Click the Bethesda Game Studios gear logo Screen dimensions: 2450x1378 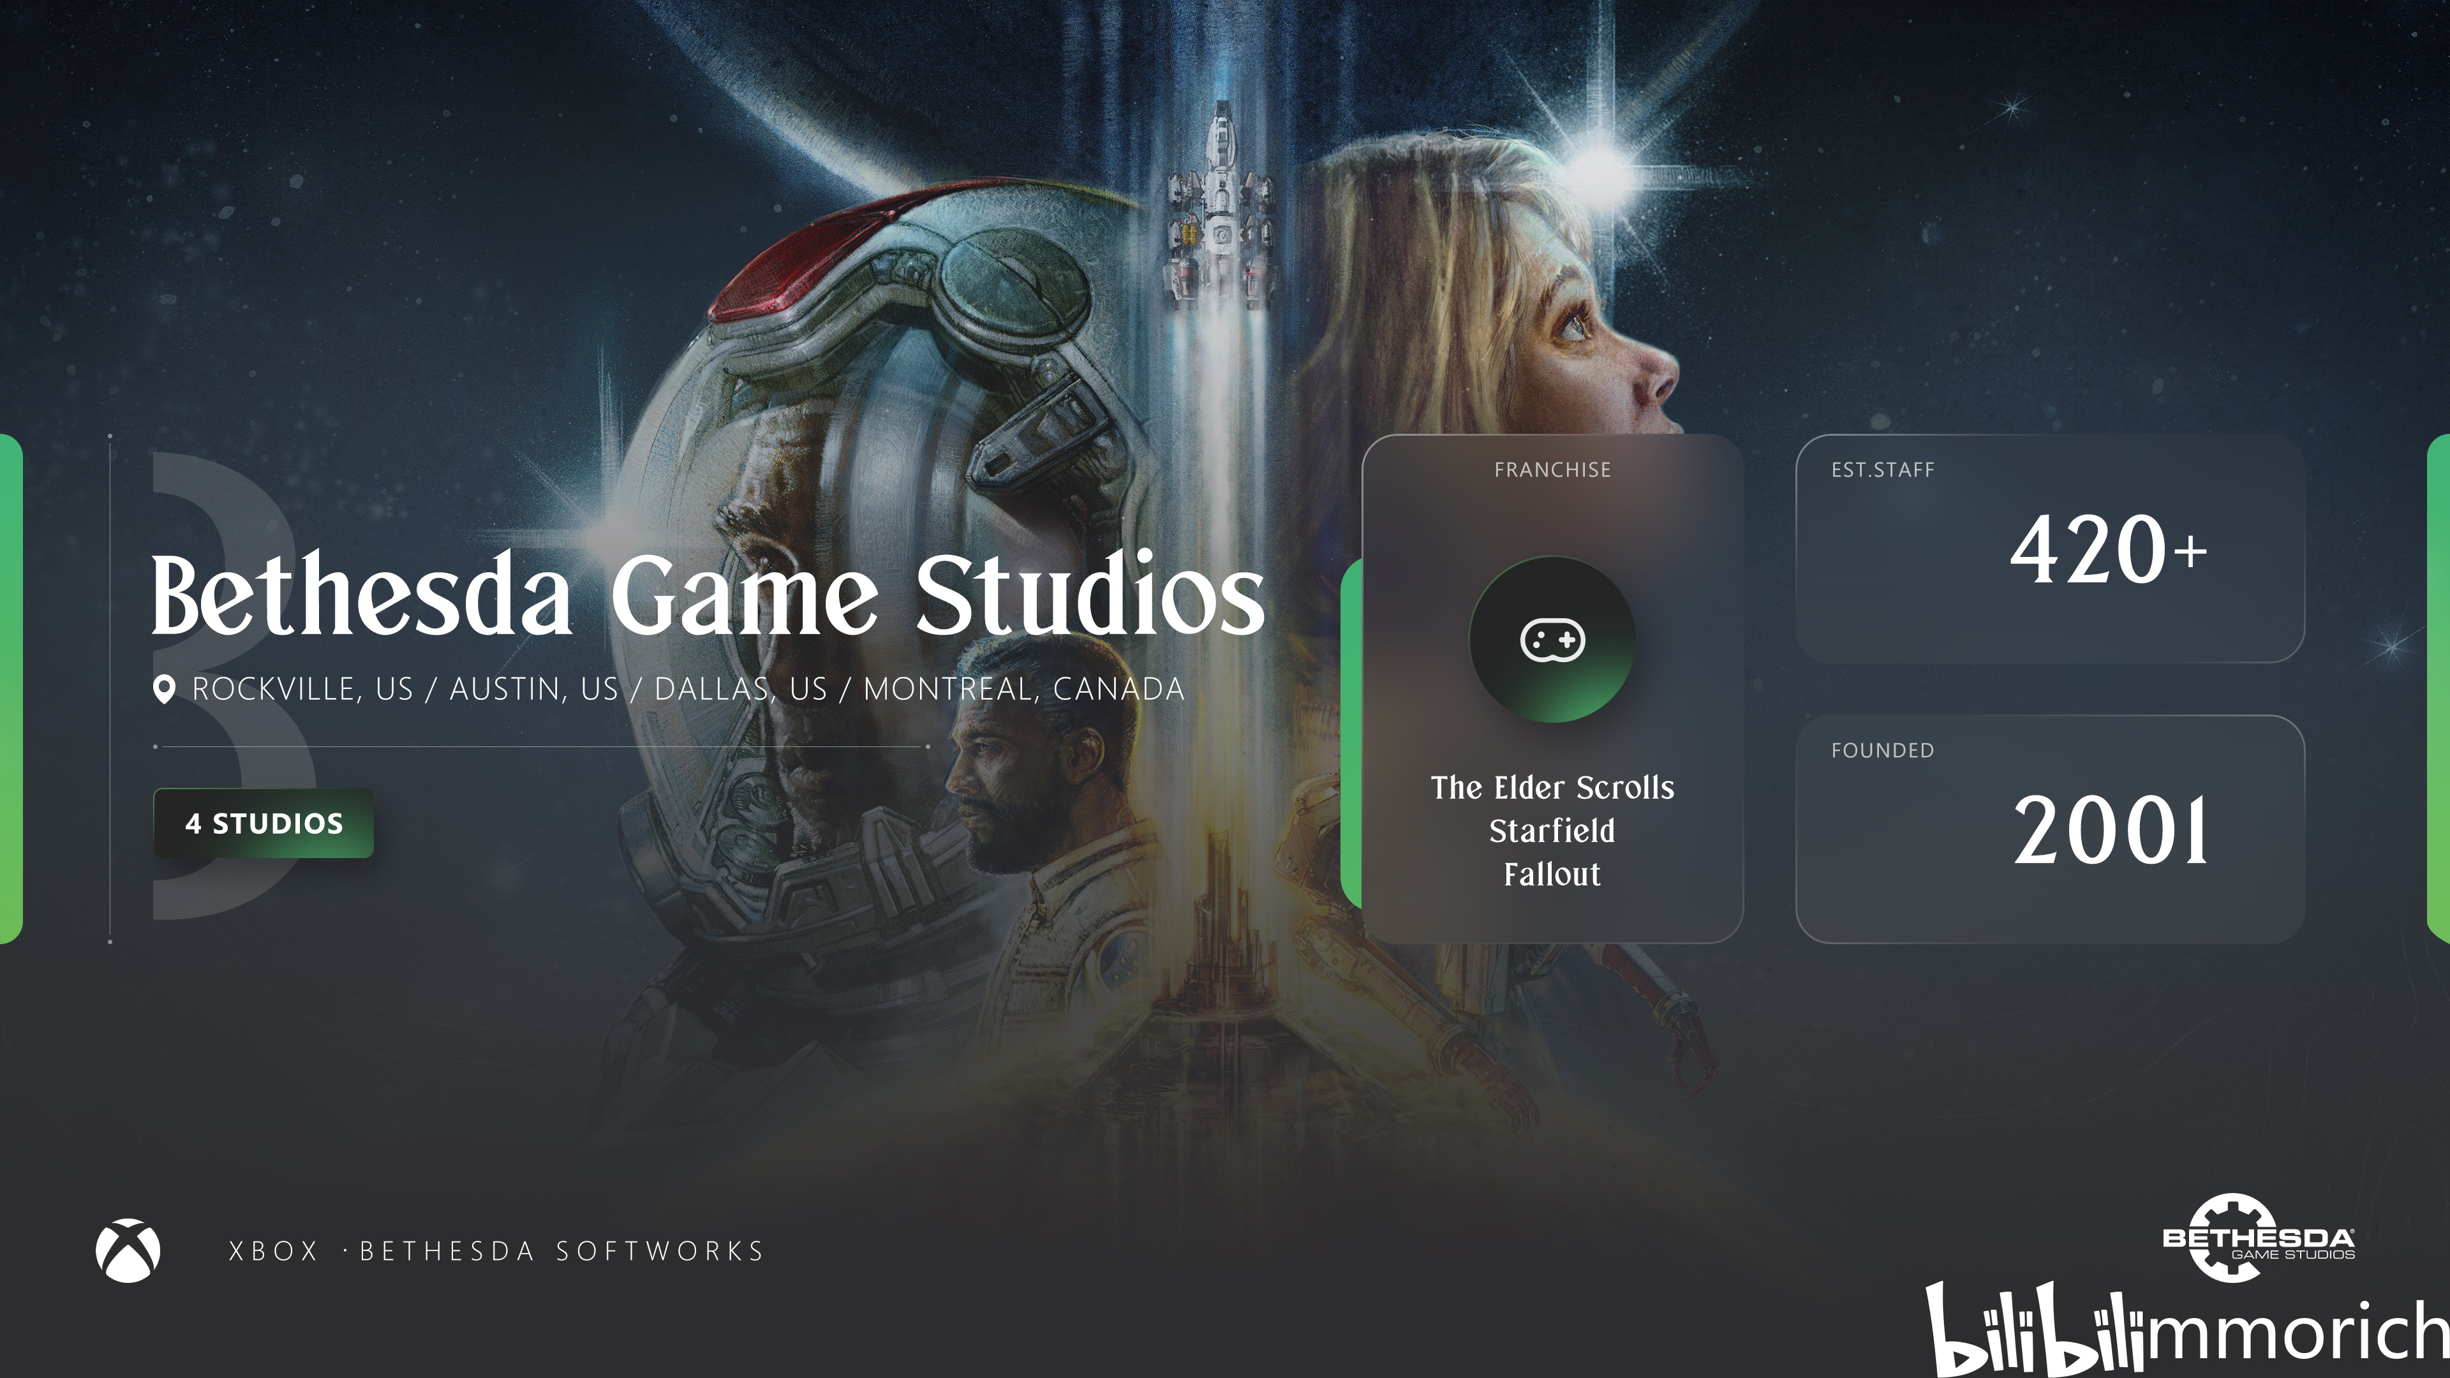pyautogui.click(x=2259, y=1237)
